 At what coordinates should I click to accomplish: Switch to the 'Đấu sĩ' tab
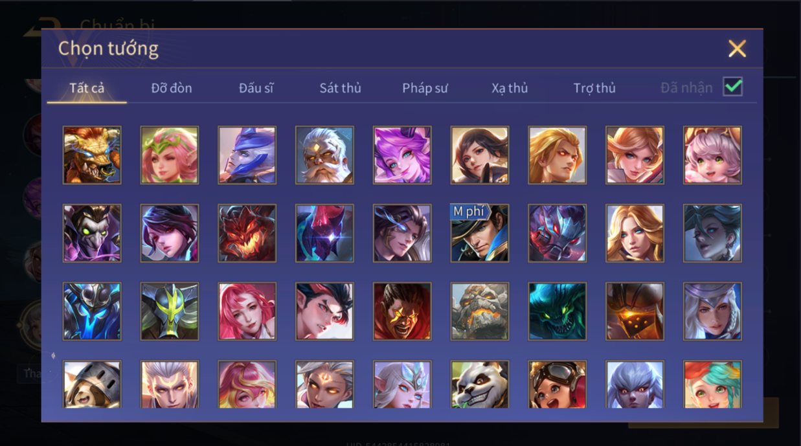click(256, 88)
